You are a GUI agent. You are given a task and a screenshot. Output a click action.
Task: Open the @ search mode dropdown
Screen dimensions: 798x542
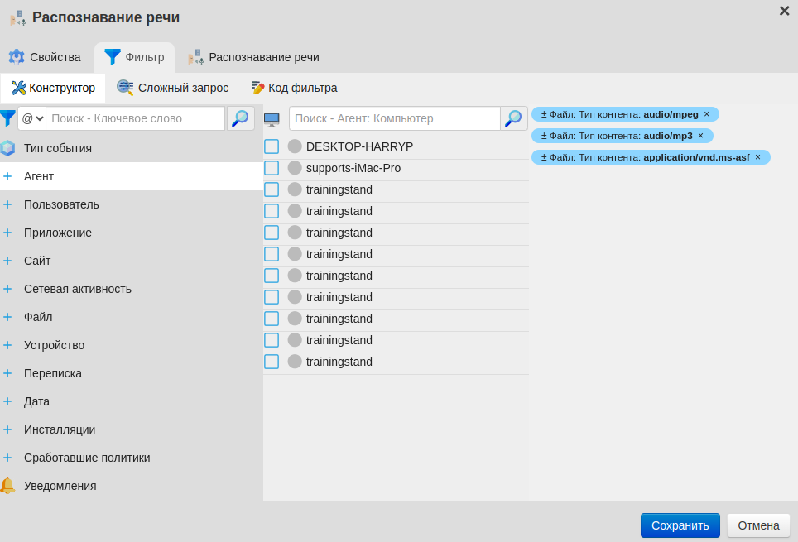click(32, 118)
